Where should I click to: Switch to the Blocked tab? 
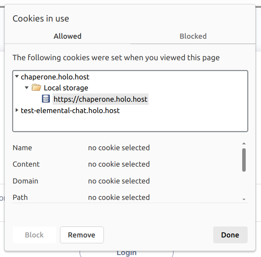point(193,36)
